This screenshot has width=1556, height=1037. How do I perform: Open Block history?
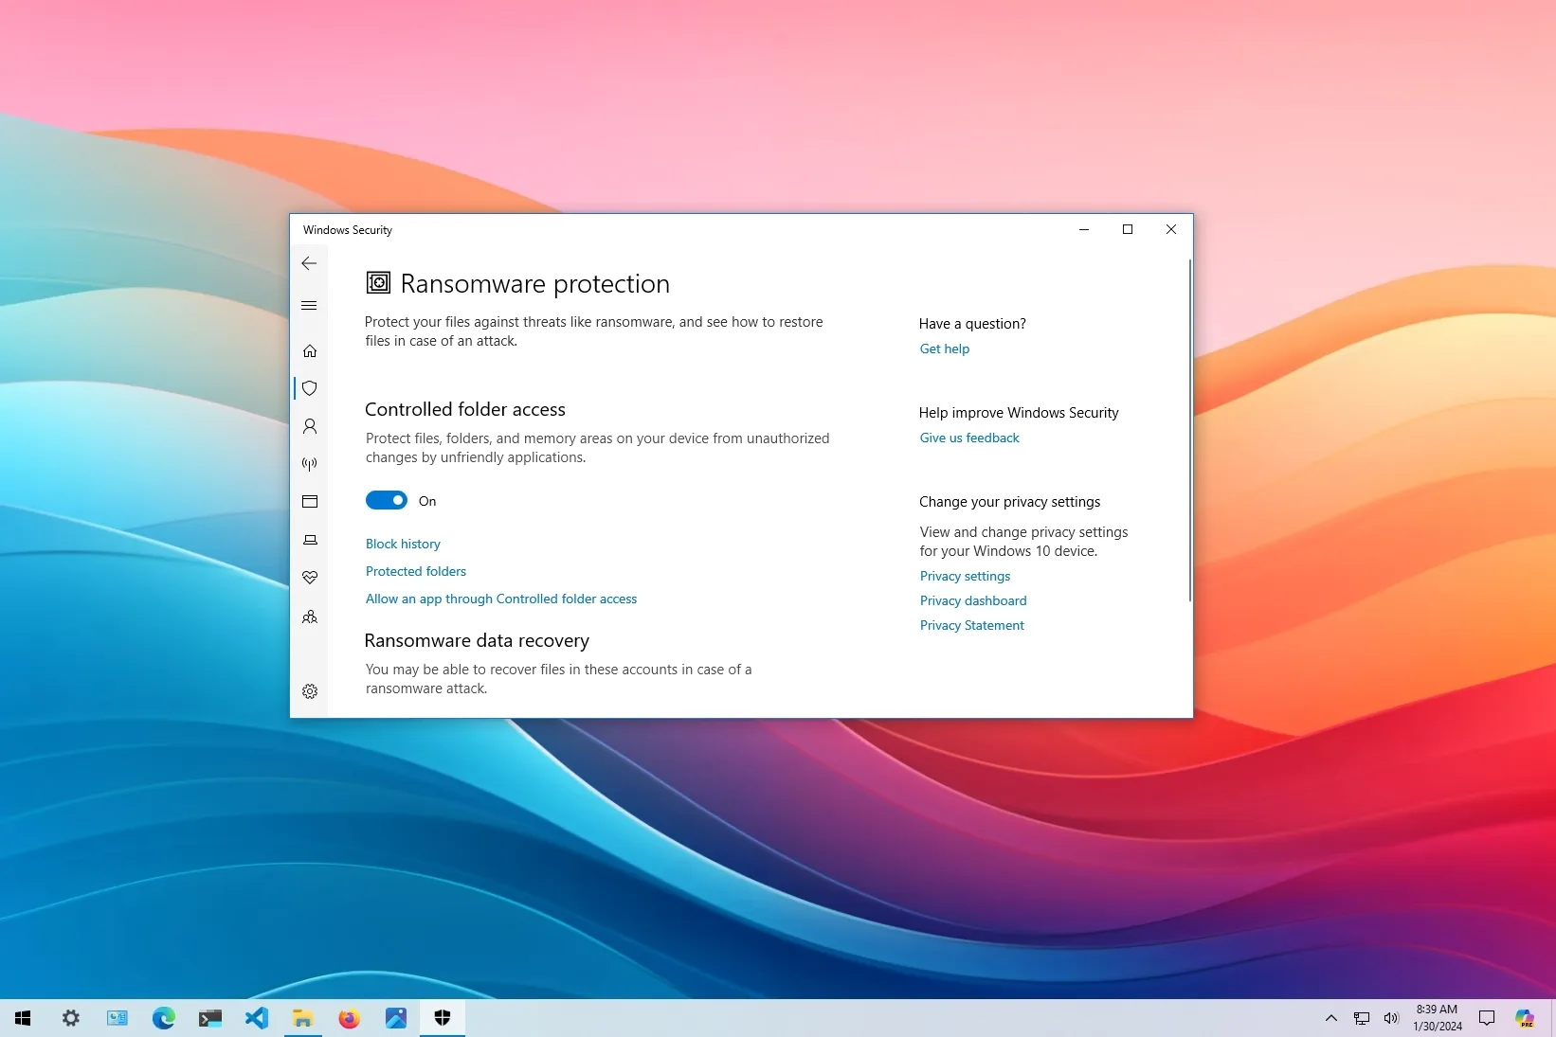pos(402,544)
